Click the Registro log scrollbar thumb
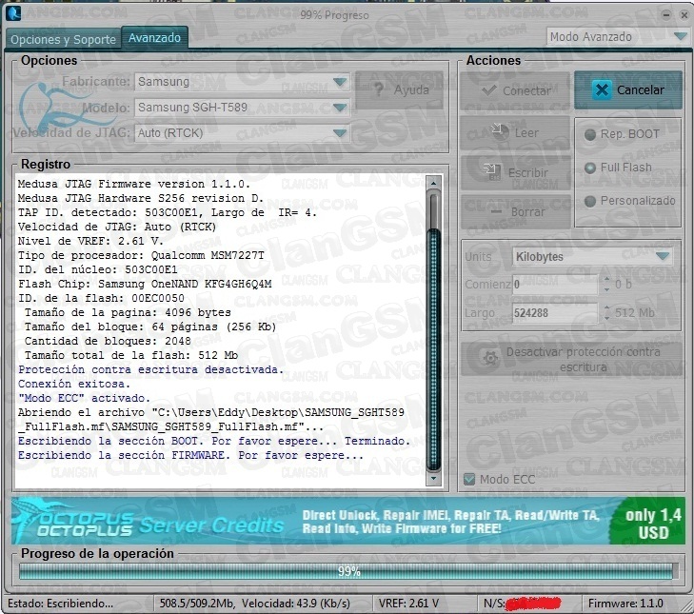 pyautogui.click(x=434, y=349)
